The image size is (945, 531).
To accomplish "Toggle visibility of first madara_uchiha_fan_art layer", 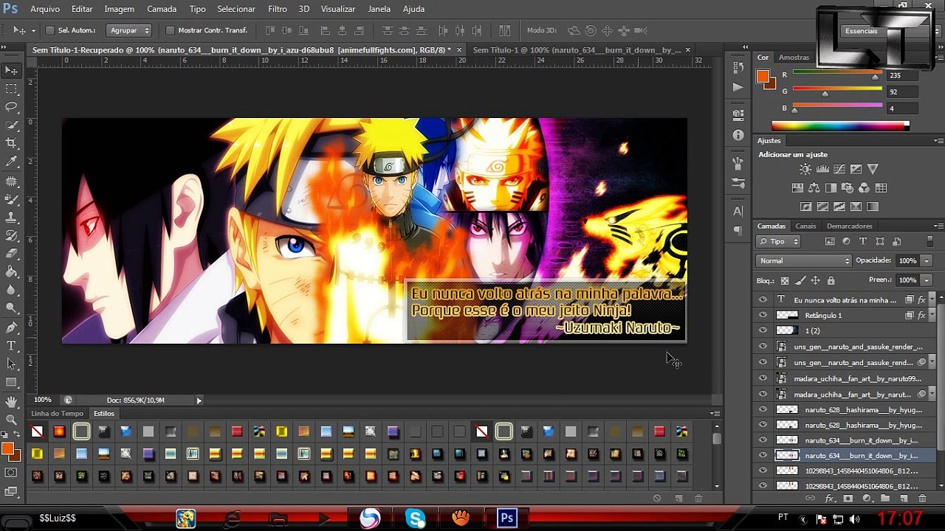I will [763, 378].
